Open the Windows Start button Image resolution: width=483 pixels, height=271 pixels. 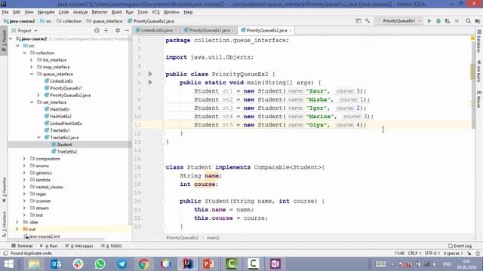[8, 264]
